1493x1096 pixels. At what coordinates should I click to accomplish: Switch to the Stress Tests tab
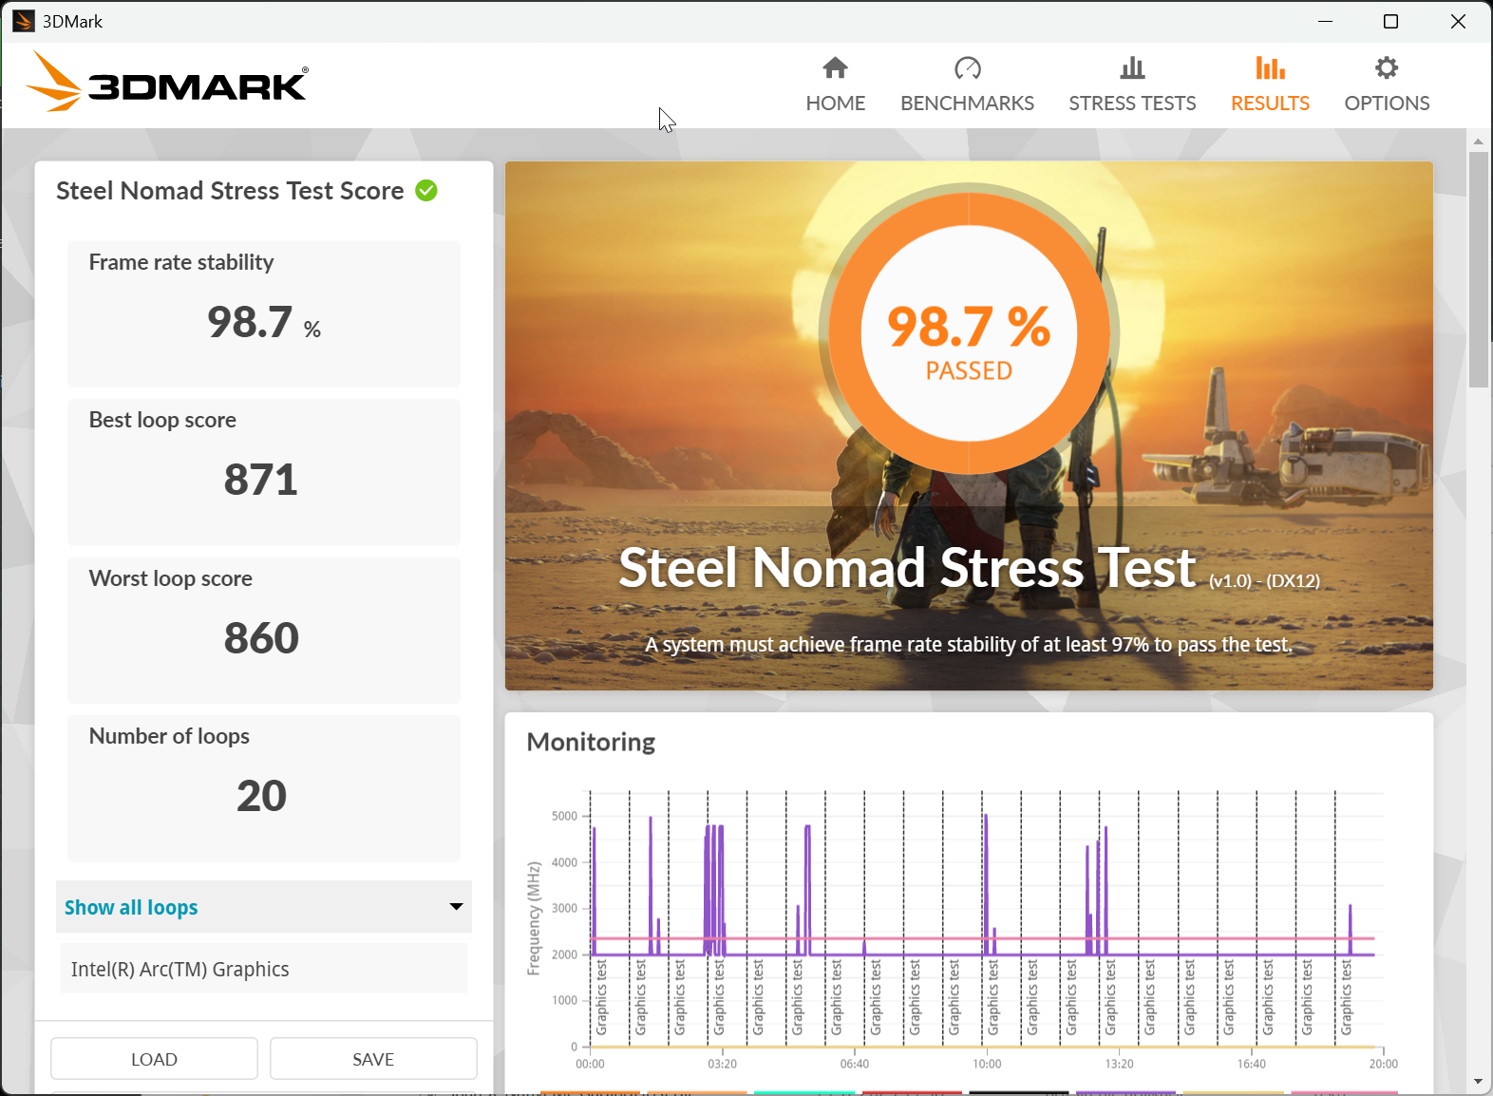(1132, 85)
